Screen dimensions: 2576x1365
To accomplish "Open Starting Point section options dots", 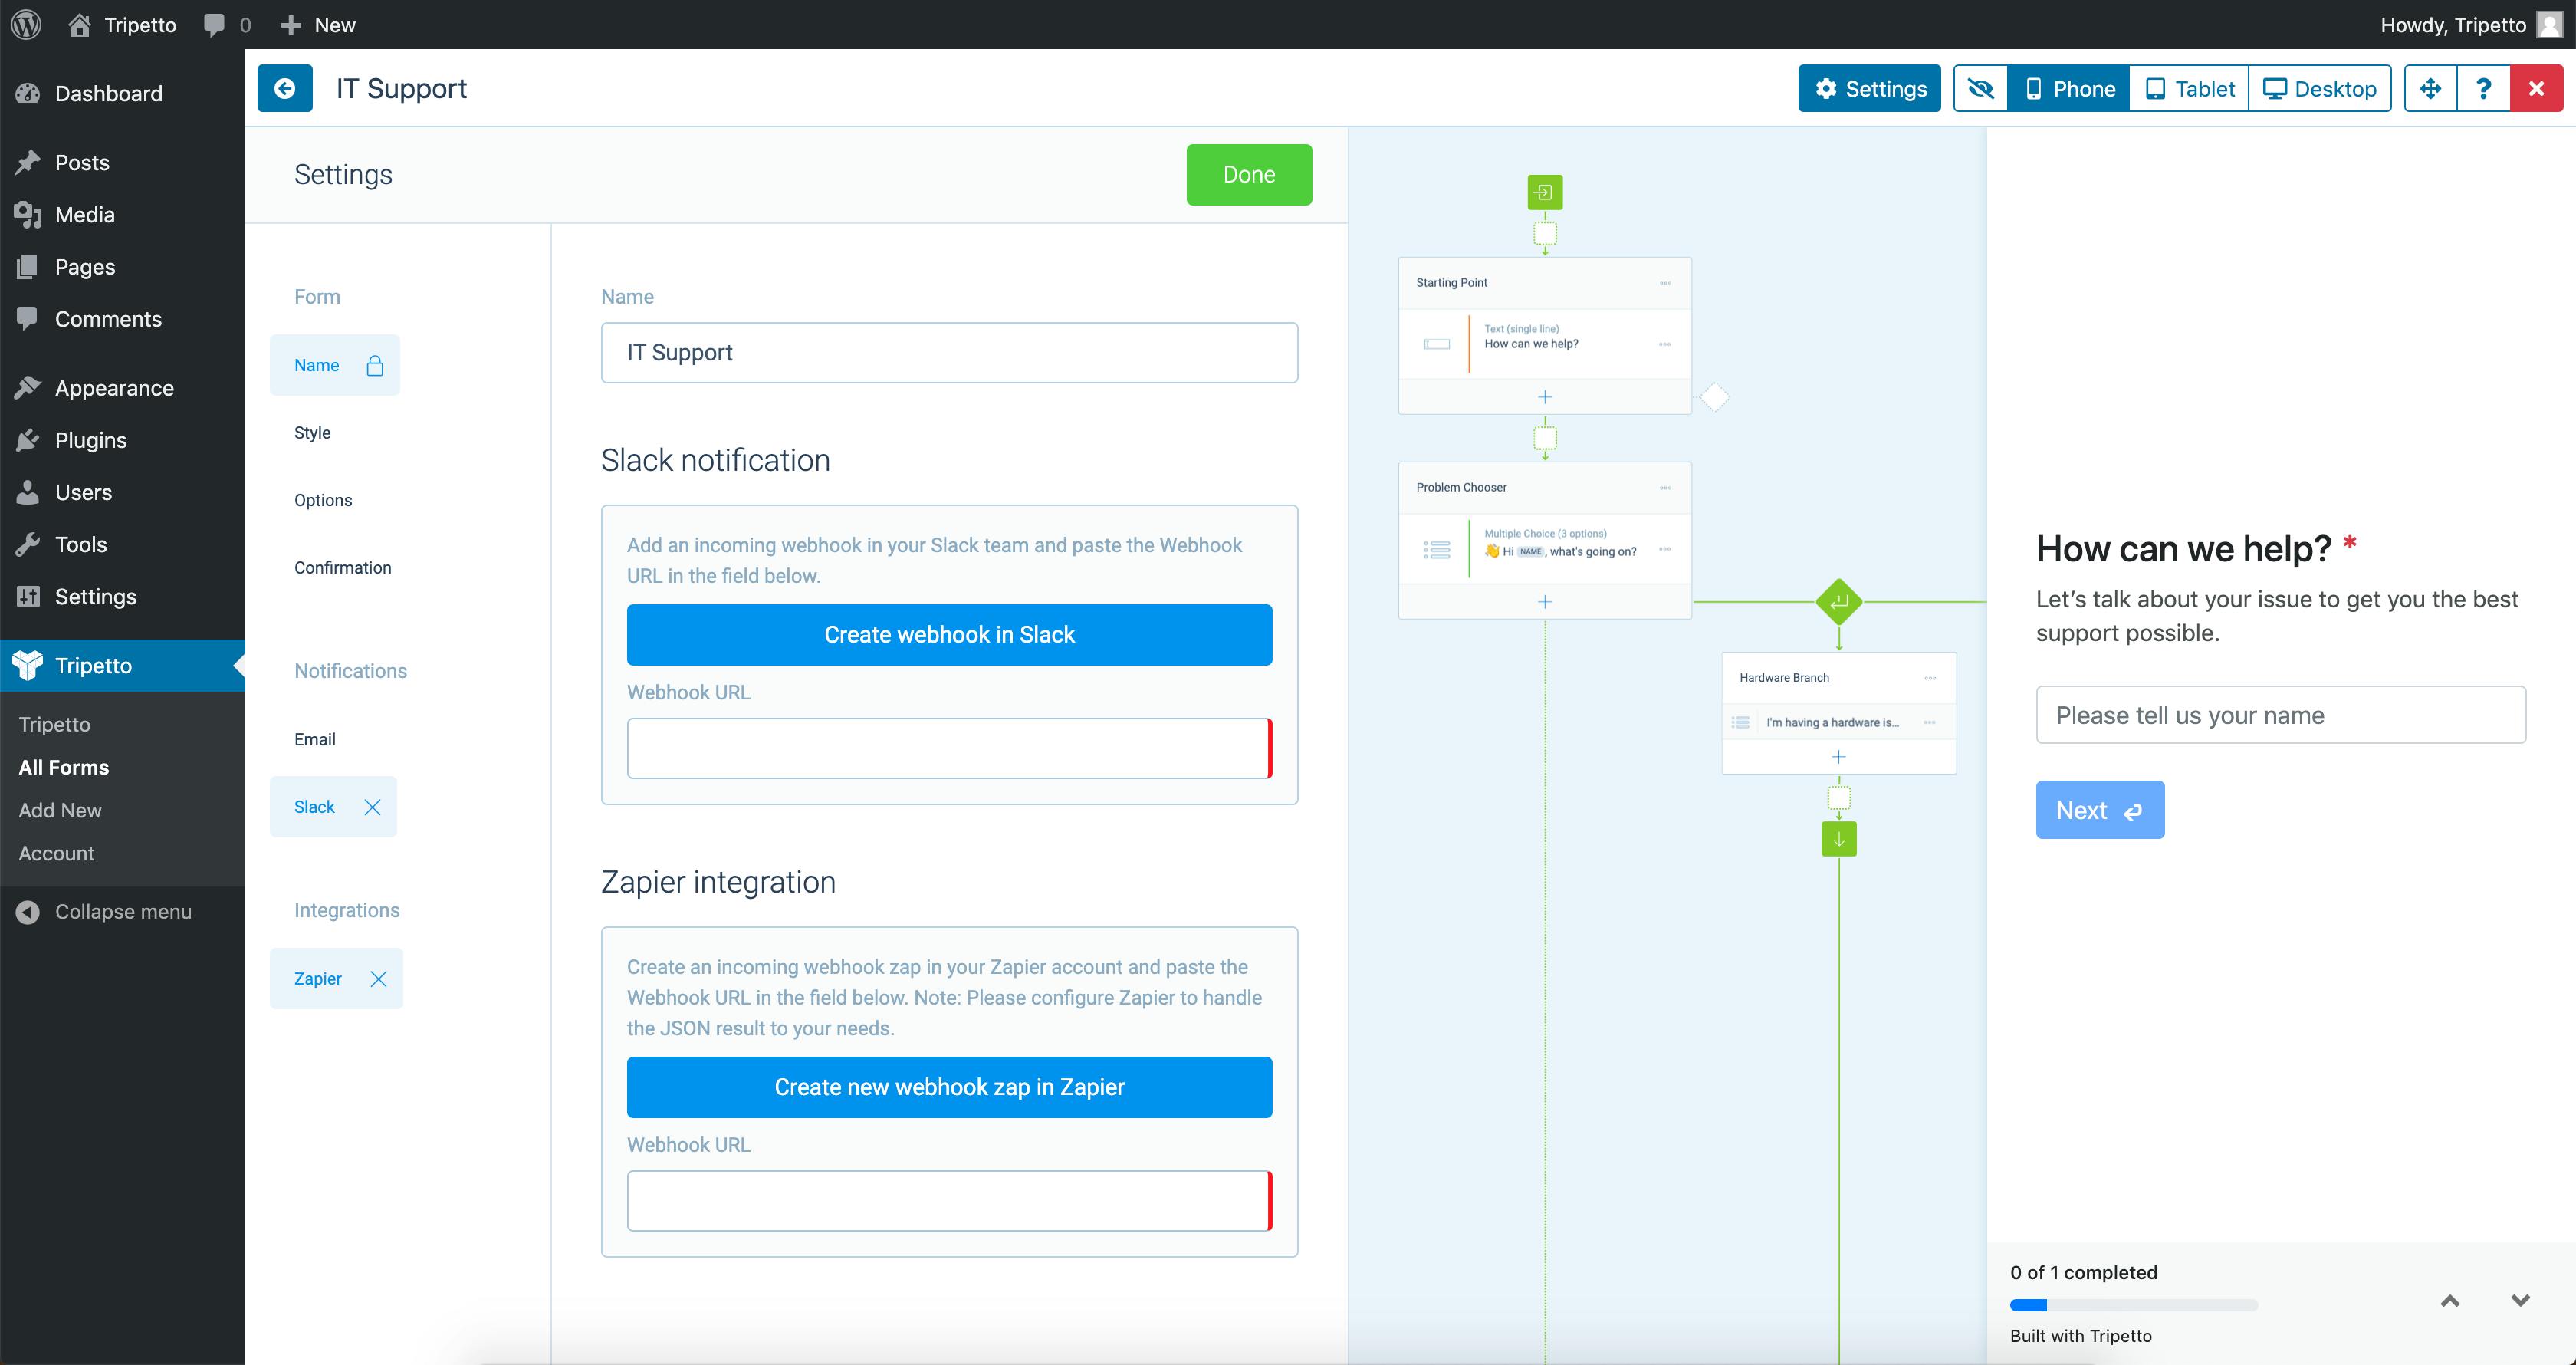I will 1665,283.
